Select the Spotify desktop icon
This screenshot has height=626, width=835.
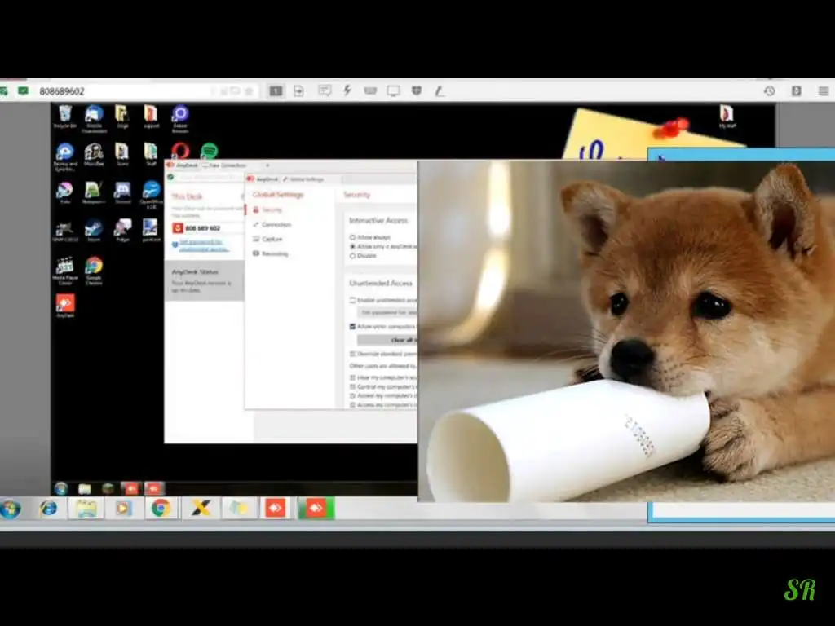click(x=210, y=151)
